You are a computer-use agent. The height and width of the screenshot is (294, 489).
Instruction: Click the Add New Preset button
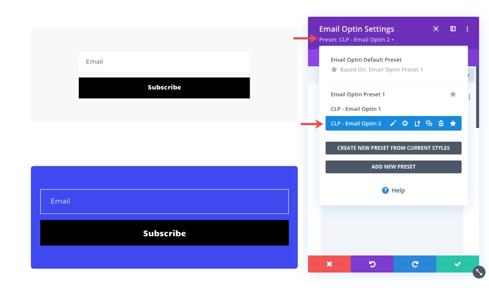pyautogui.click(x=393, y=167)
